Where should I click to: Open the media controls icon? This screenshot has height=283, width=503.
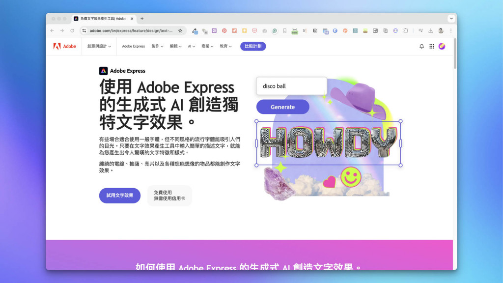pos(420,31)
